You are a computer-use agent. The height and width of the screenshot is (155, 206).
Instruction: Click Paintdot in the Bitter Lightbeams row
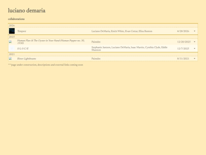coord(96,59)
